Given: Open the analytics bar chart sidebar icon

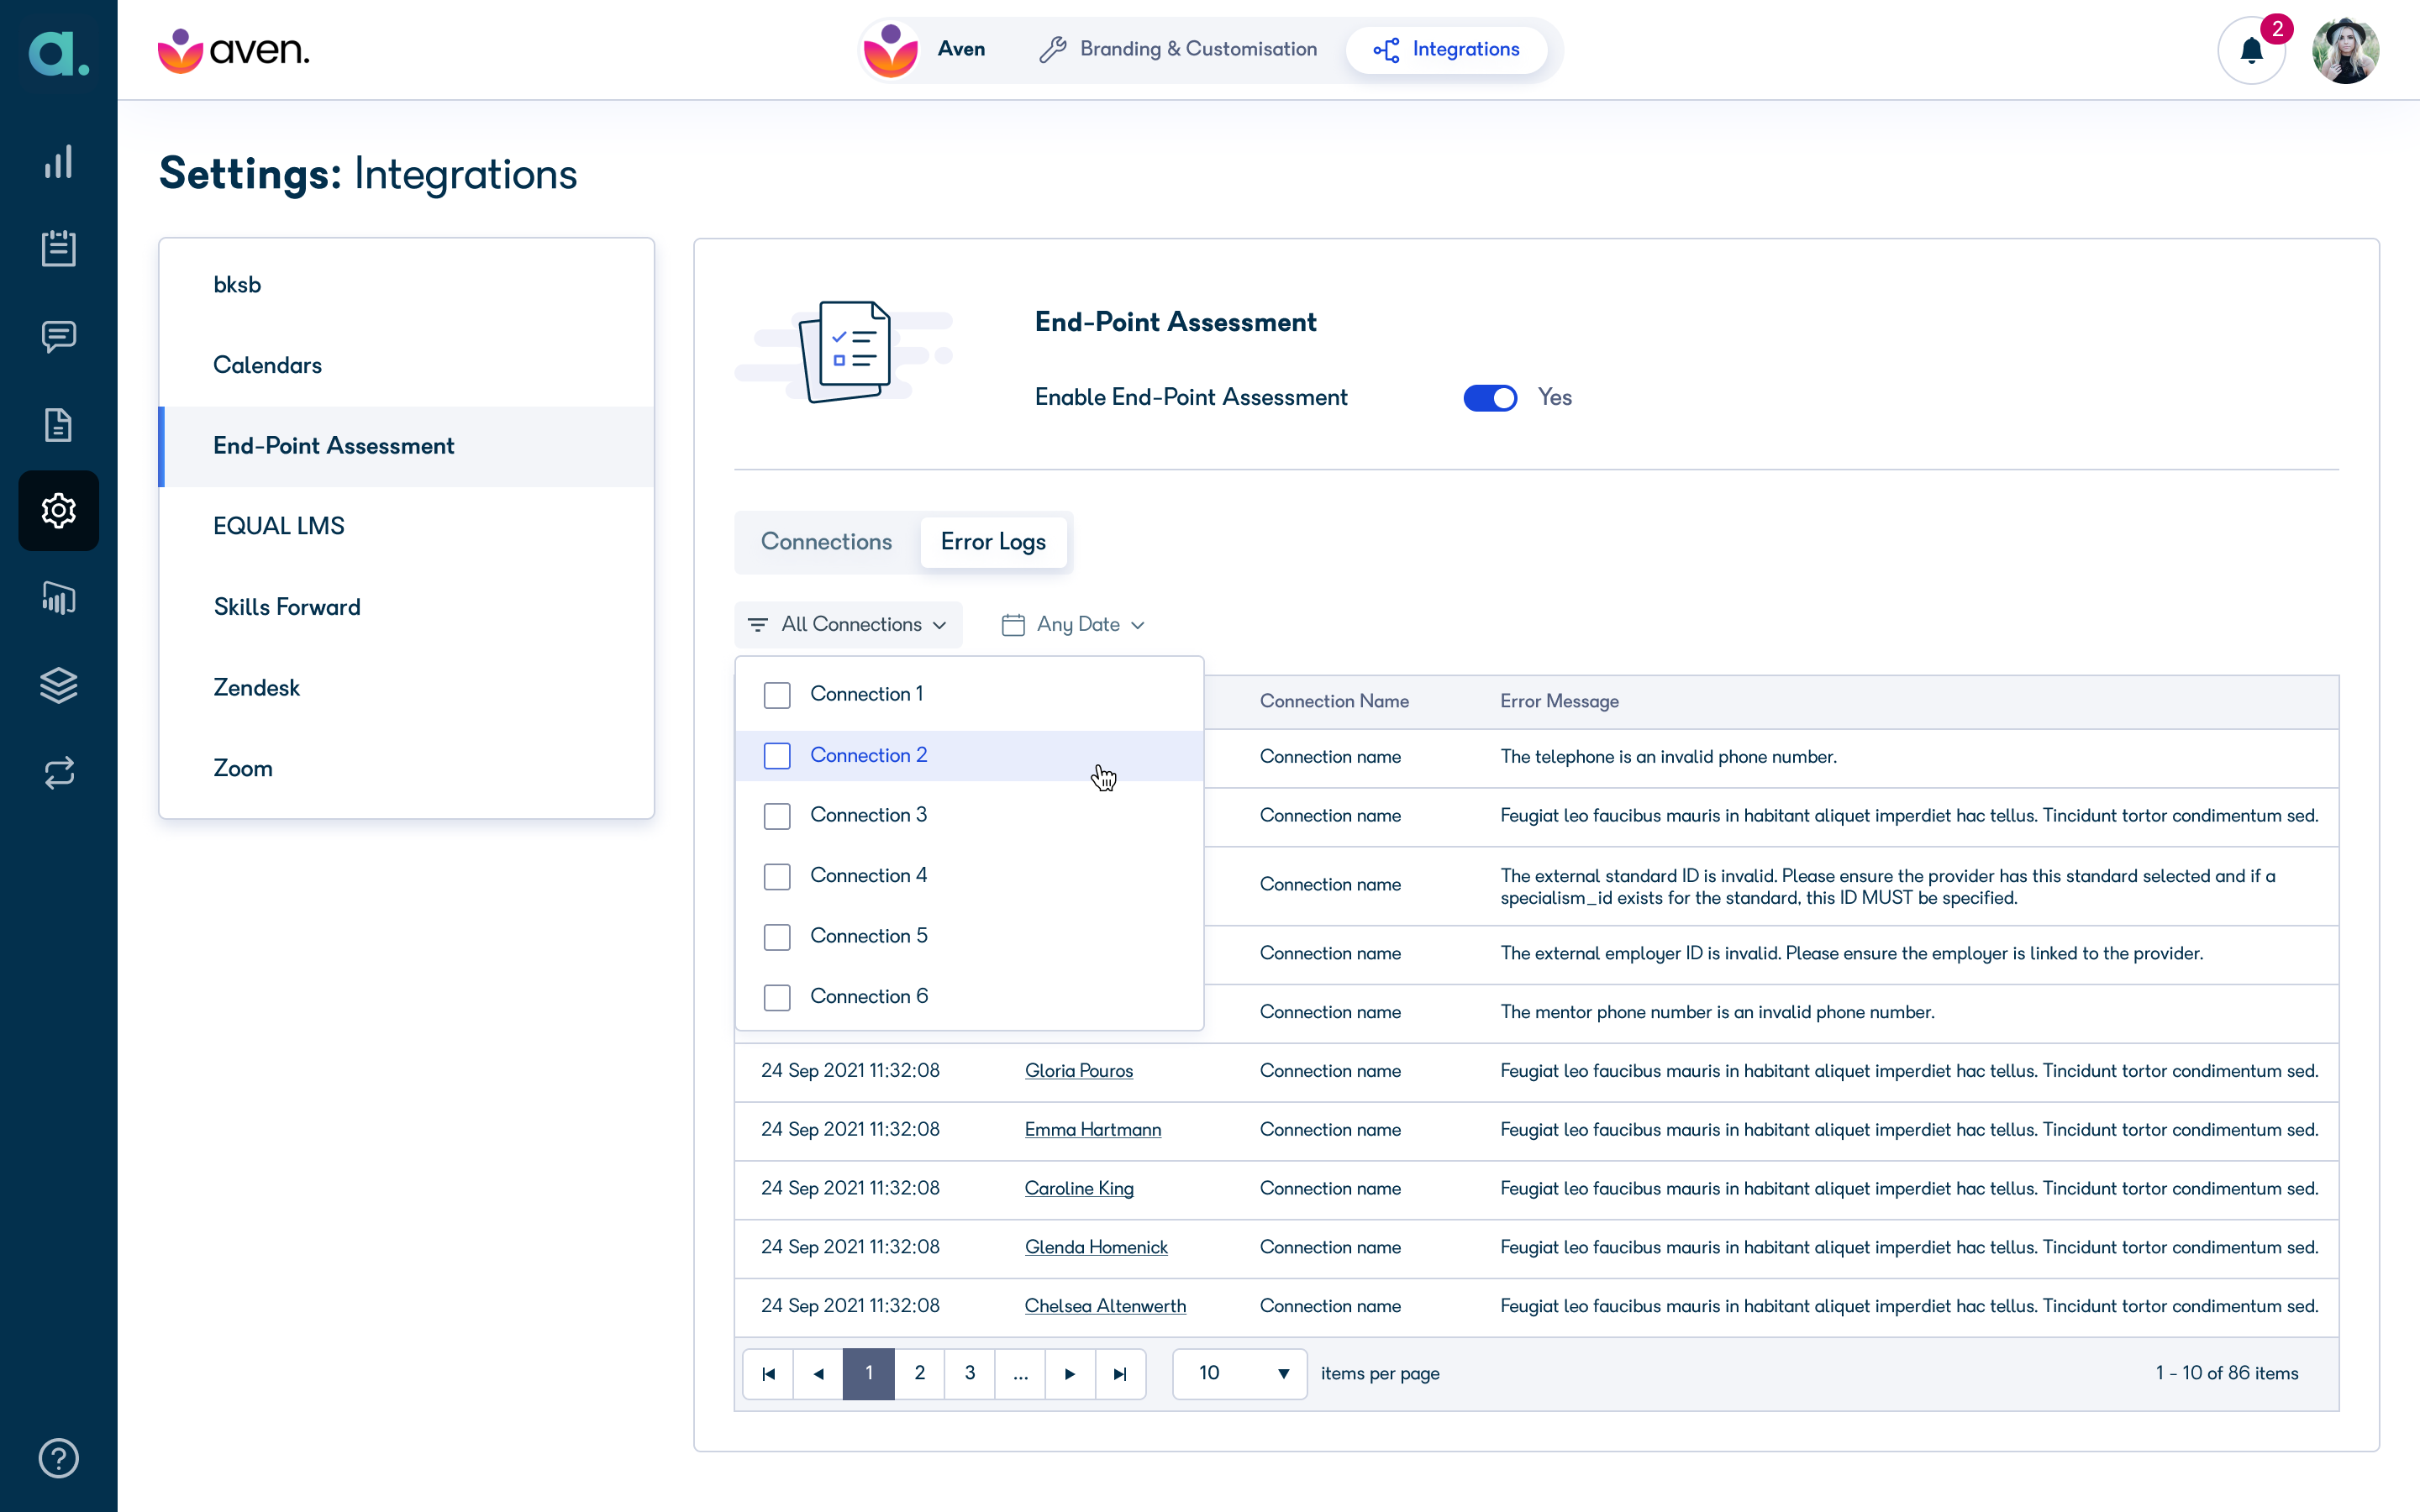Looking at the screenshot, I should (x=58, y=162).
